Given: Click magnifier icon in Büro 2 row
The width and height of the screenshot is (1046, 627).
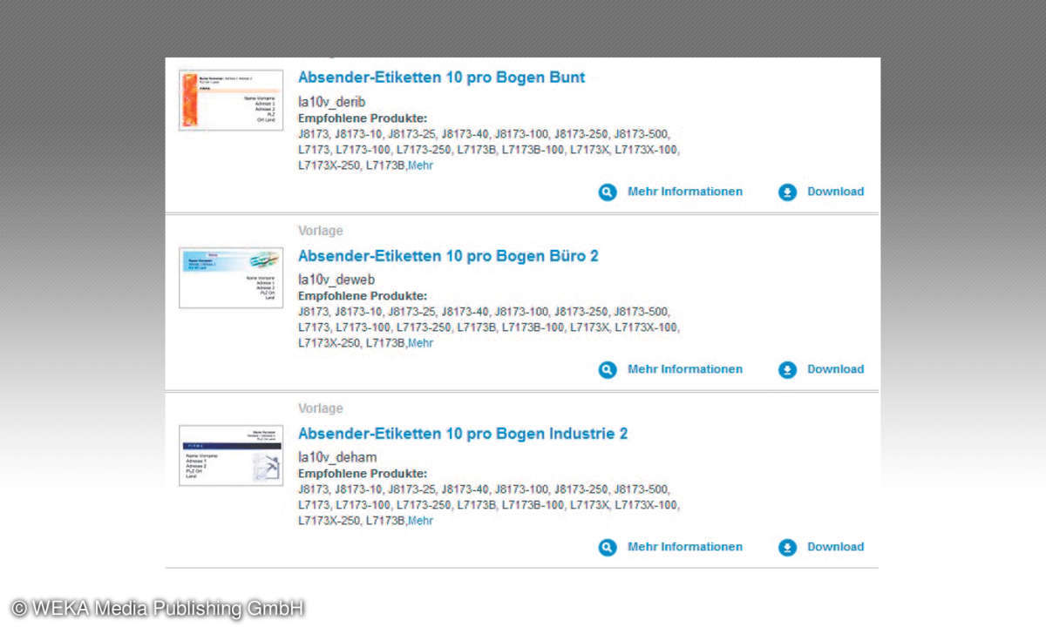Looking at the screenshot, I should coord(608,370).
